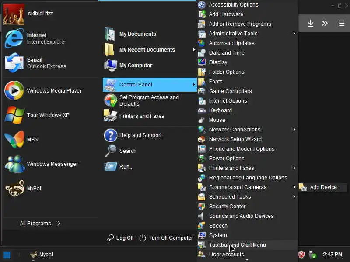This screenshot has height=262, width=350.
Task: Open Speech settings icon
Action: point(202,225)
